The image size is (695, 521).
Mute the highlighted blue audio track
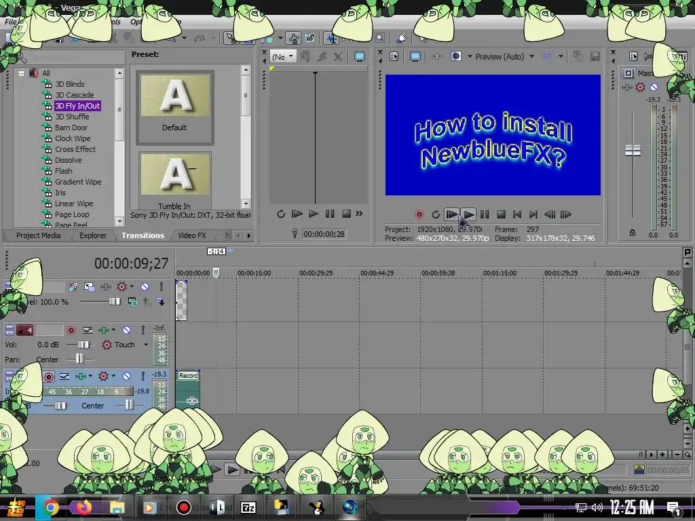[126, 376]
